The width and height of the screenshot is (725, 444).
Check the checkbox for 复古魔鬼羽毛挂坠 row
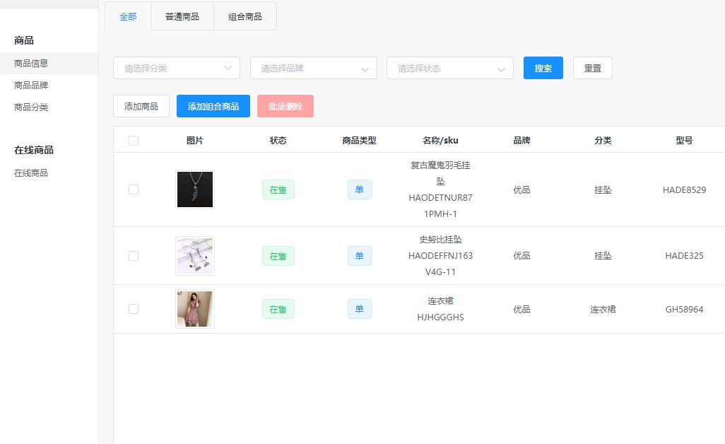pos(134,189)
